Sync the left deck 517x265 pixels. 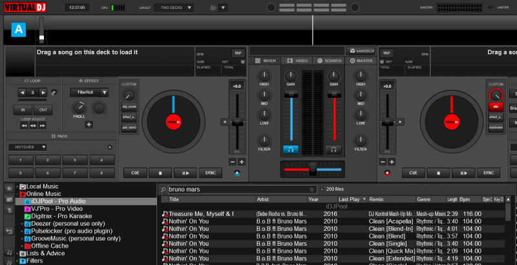pos(211,173)
